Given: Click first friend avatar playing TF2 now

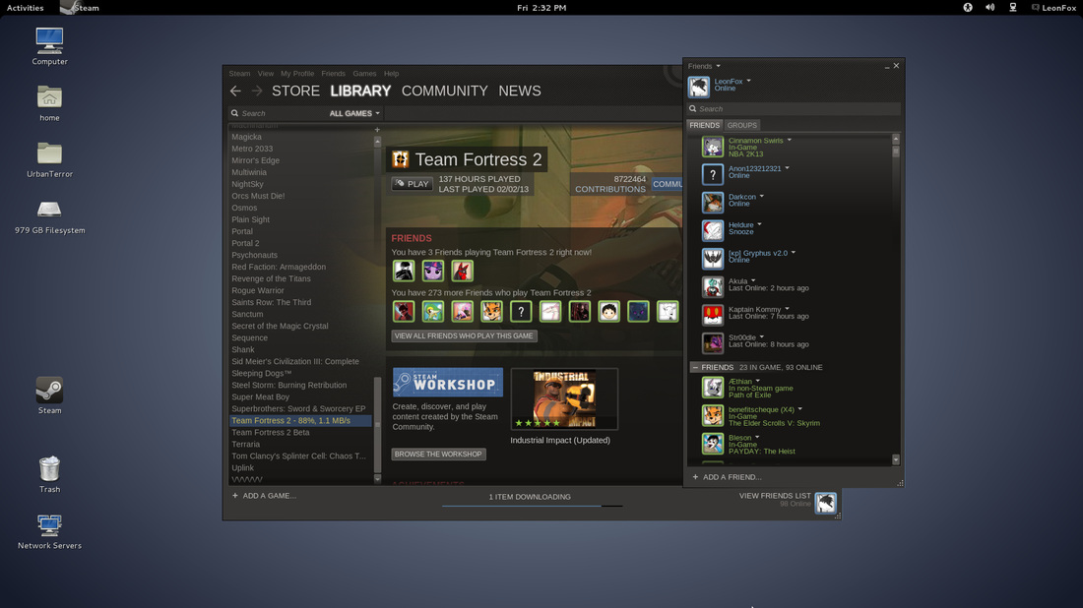Looking at the screenshot, I should point(404,271).
